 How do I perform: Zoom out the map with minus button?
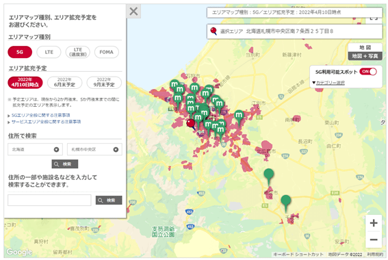[x=374, y=239]
